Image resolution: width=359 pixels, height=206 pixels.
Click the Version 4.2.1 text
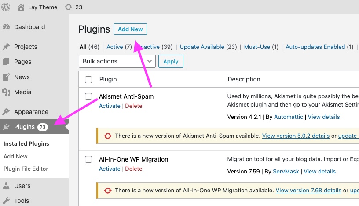(x=244, y=117)
